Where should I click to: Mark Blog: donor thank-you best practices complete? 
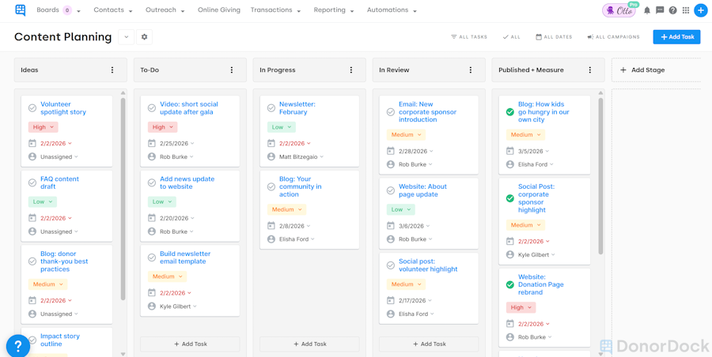coord(32,261)
